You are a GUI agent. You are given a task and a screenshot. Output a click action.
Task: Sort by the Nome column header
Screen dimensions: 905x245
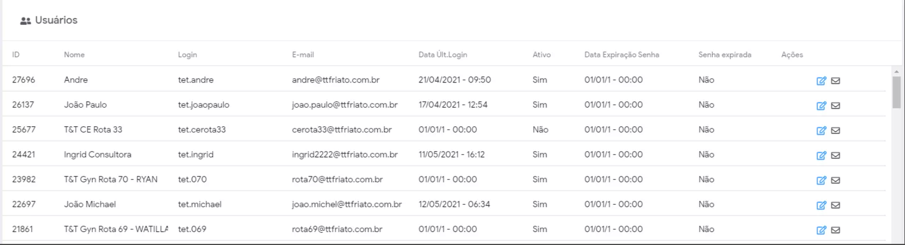tap(74, 55)
